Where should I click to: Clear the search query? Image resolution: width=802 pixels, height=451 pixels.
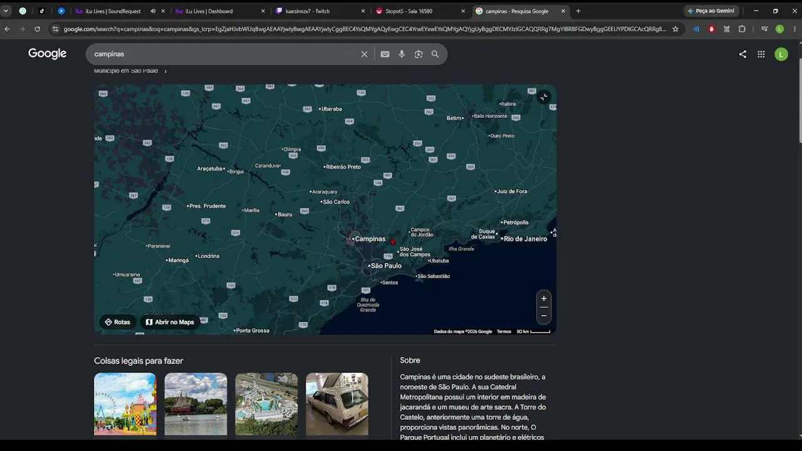(x=364, y=54)
